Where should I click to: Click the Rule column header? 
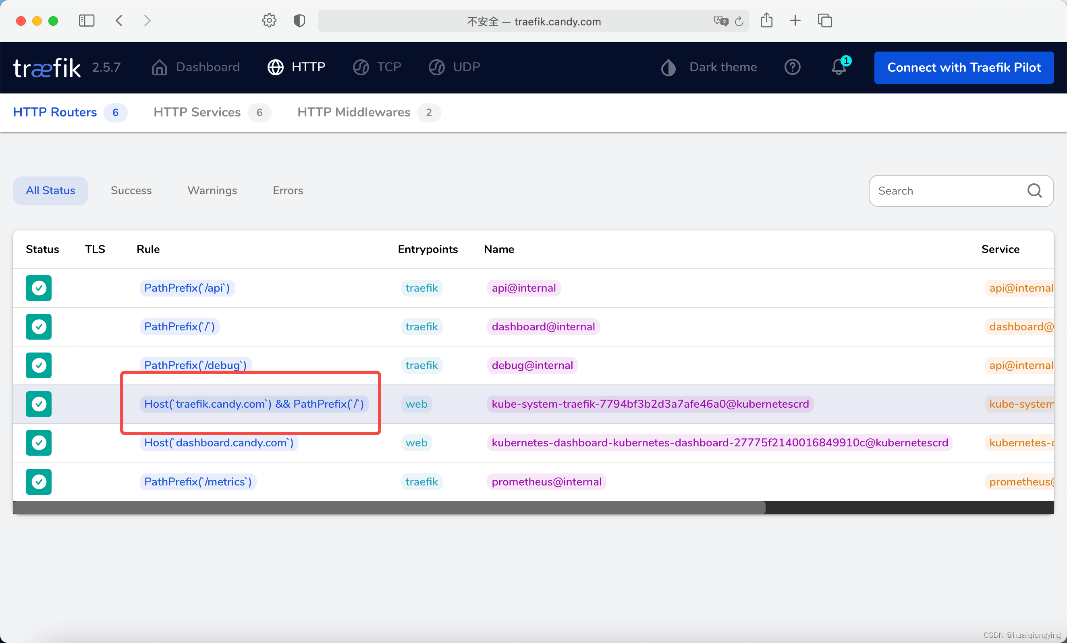coord(148,249)
